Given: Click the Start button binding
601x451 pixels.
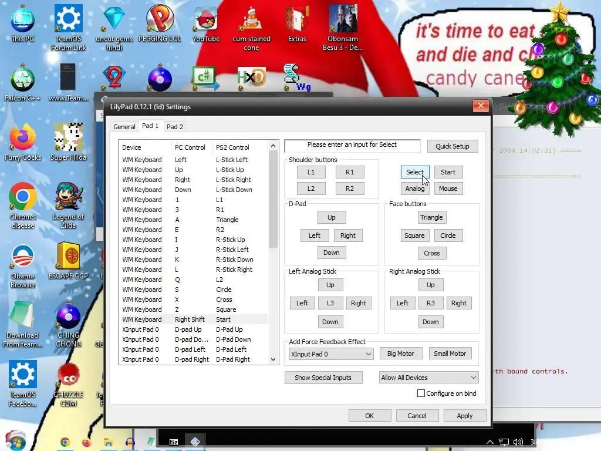Looking at the screenshot, I should 448,172.
